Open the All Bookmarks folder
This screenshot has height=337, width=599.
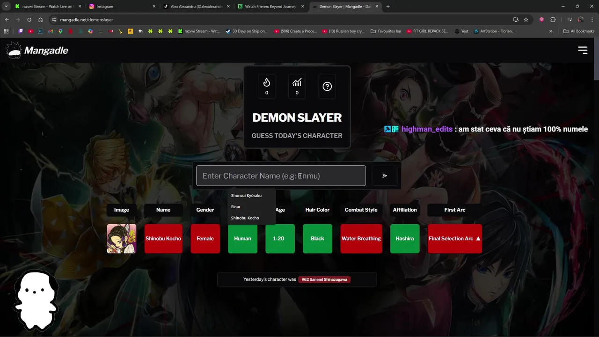click(x=579, y=31)
